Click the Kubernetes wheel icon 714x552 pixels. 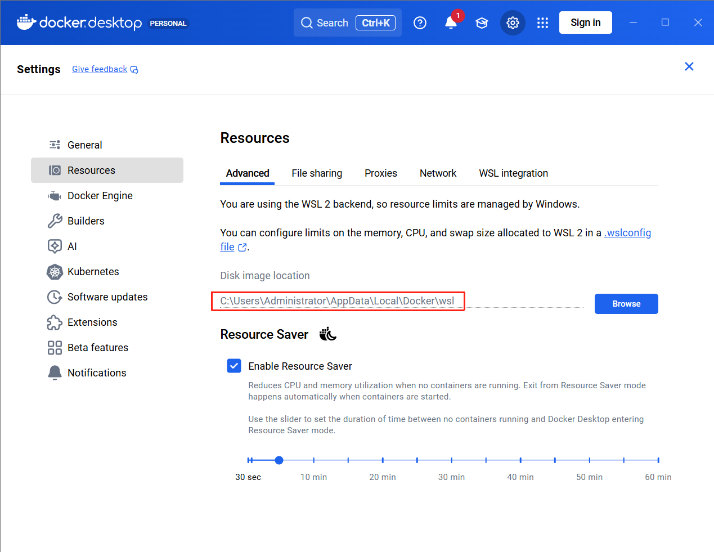pyautogui.click(x=55, y=272)
